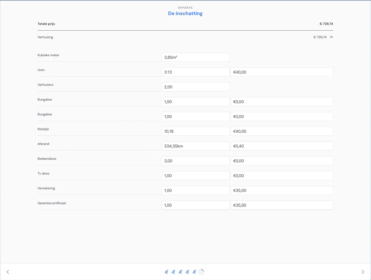Image resolution: width=371 pixels, height=280 pixels.
Task: Click the Afstand label
Action: (x=43, y=144)
